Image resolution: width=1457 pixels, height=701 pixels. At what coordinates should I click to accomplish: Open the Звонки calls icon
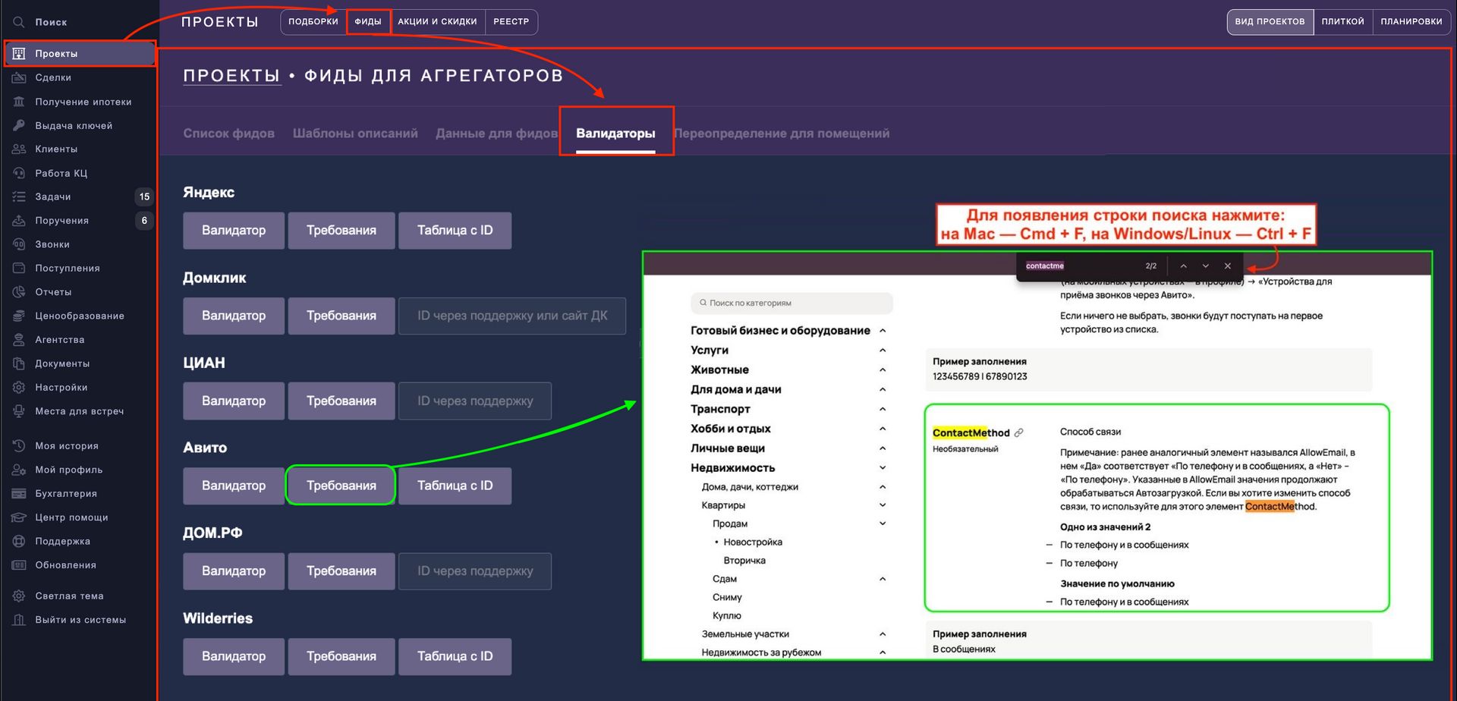[x=19, y=244]
